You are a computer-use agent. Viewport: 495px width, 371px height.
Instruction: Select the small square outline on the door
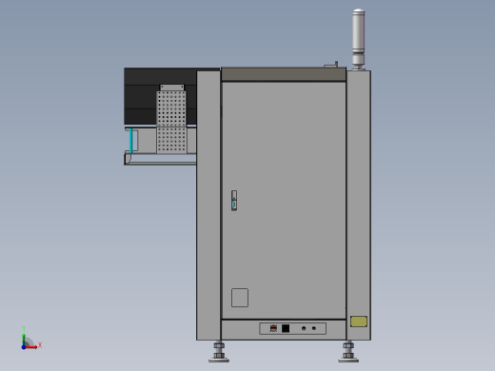point(240,298)
